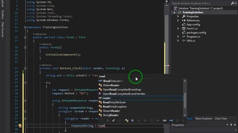Toggle the IntelliSense properties wrench filter
Viewport: 238px width, 133px height.
tap(107, 120)
